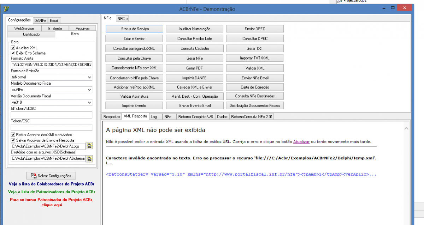Toggle the Atualizar XML checkbox

click(x=13, y=48)
